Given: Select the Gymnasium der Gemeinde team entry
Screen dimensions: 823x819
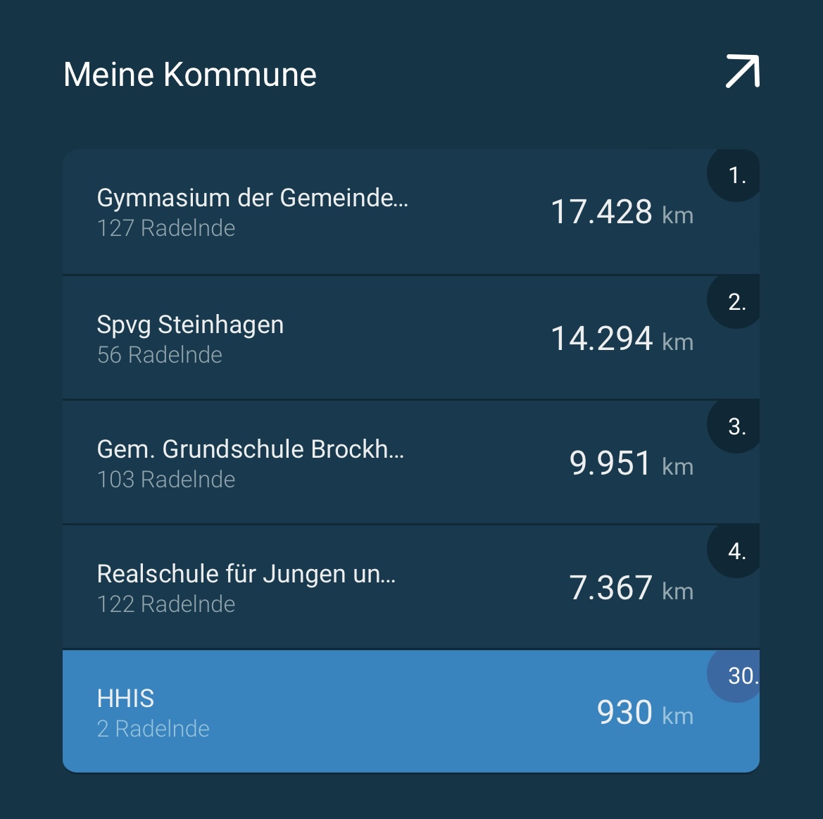Looking at the screenshot, I should coord(252,198).
